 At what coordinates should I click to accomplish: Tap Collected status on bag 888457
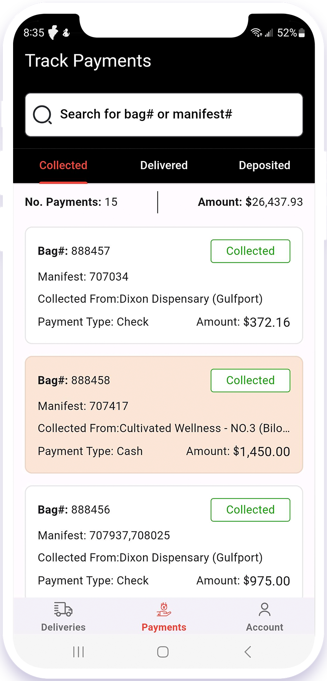click(x=250, y=251)
